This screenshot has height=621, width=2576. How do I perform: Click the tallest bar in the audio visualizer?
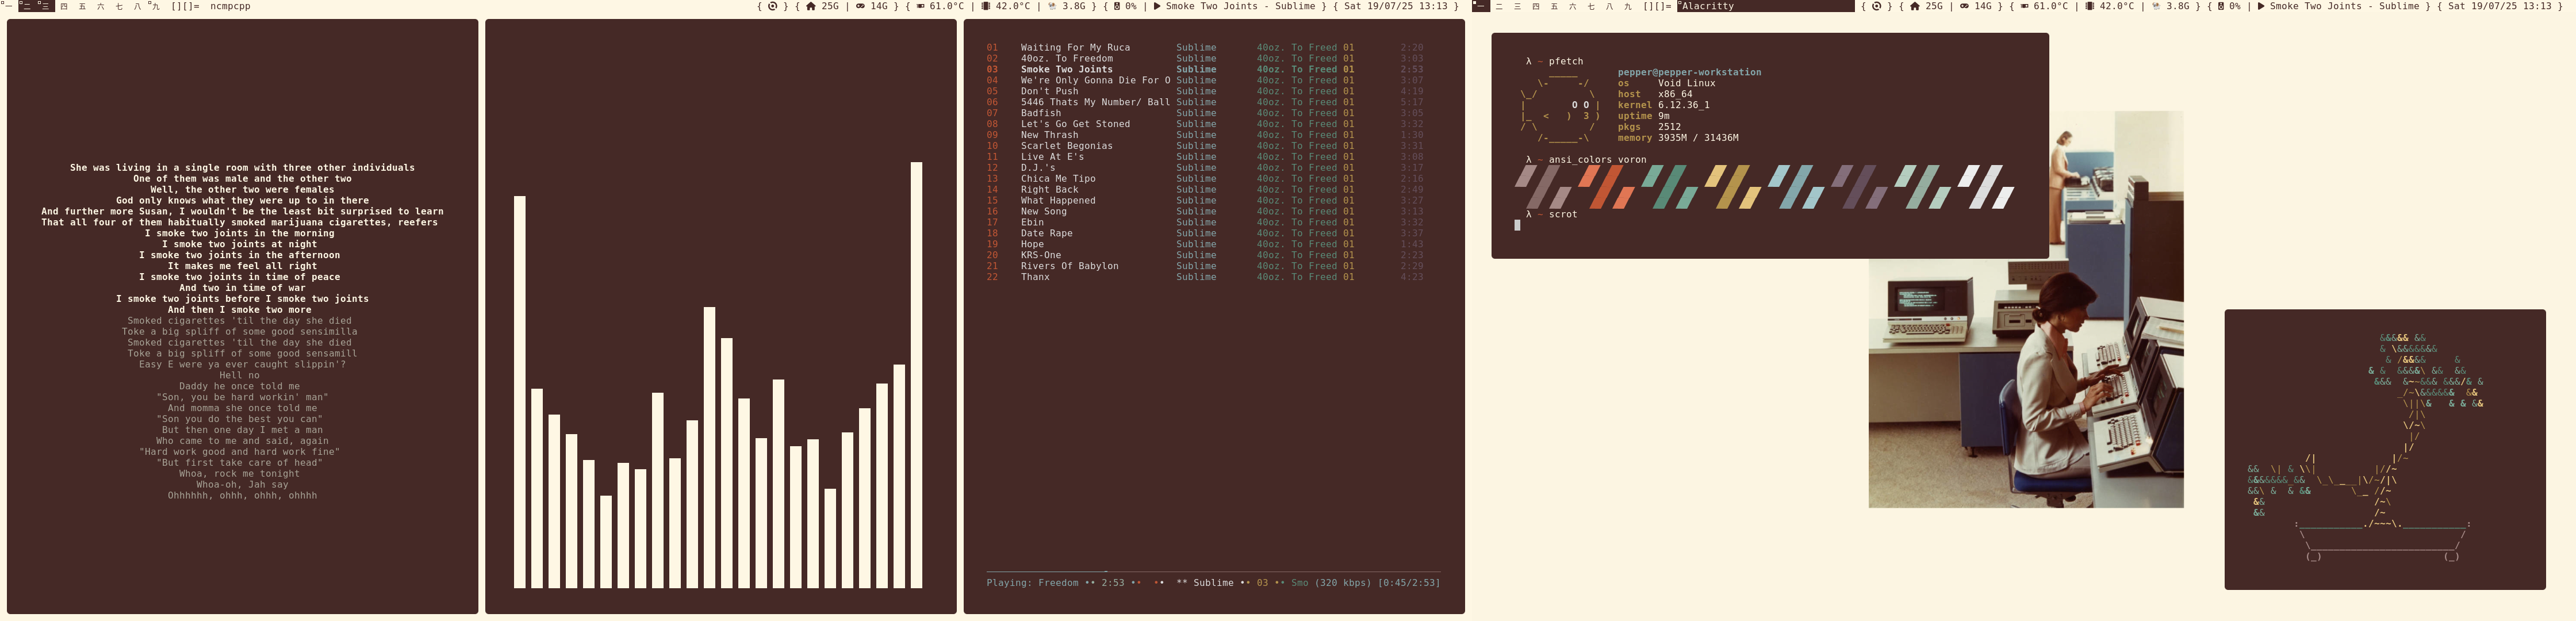coord(916,375)
